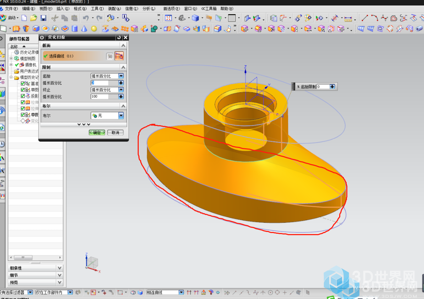Click the 取消 button
424x299 pixels.
115,132
